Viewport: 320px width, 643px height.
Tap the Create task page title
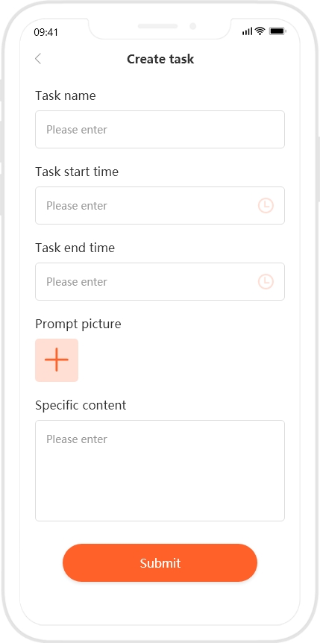pyautogui.click(x=160, y=59)
